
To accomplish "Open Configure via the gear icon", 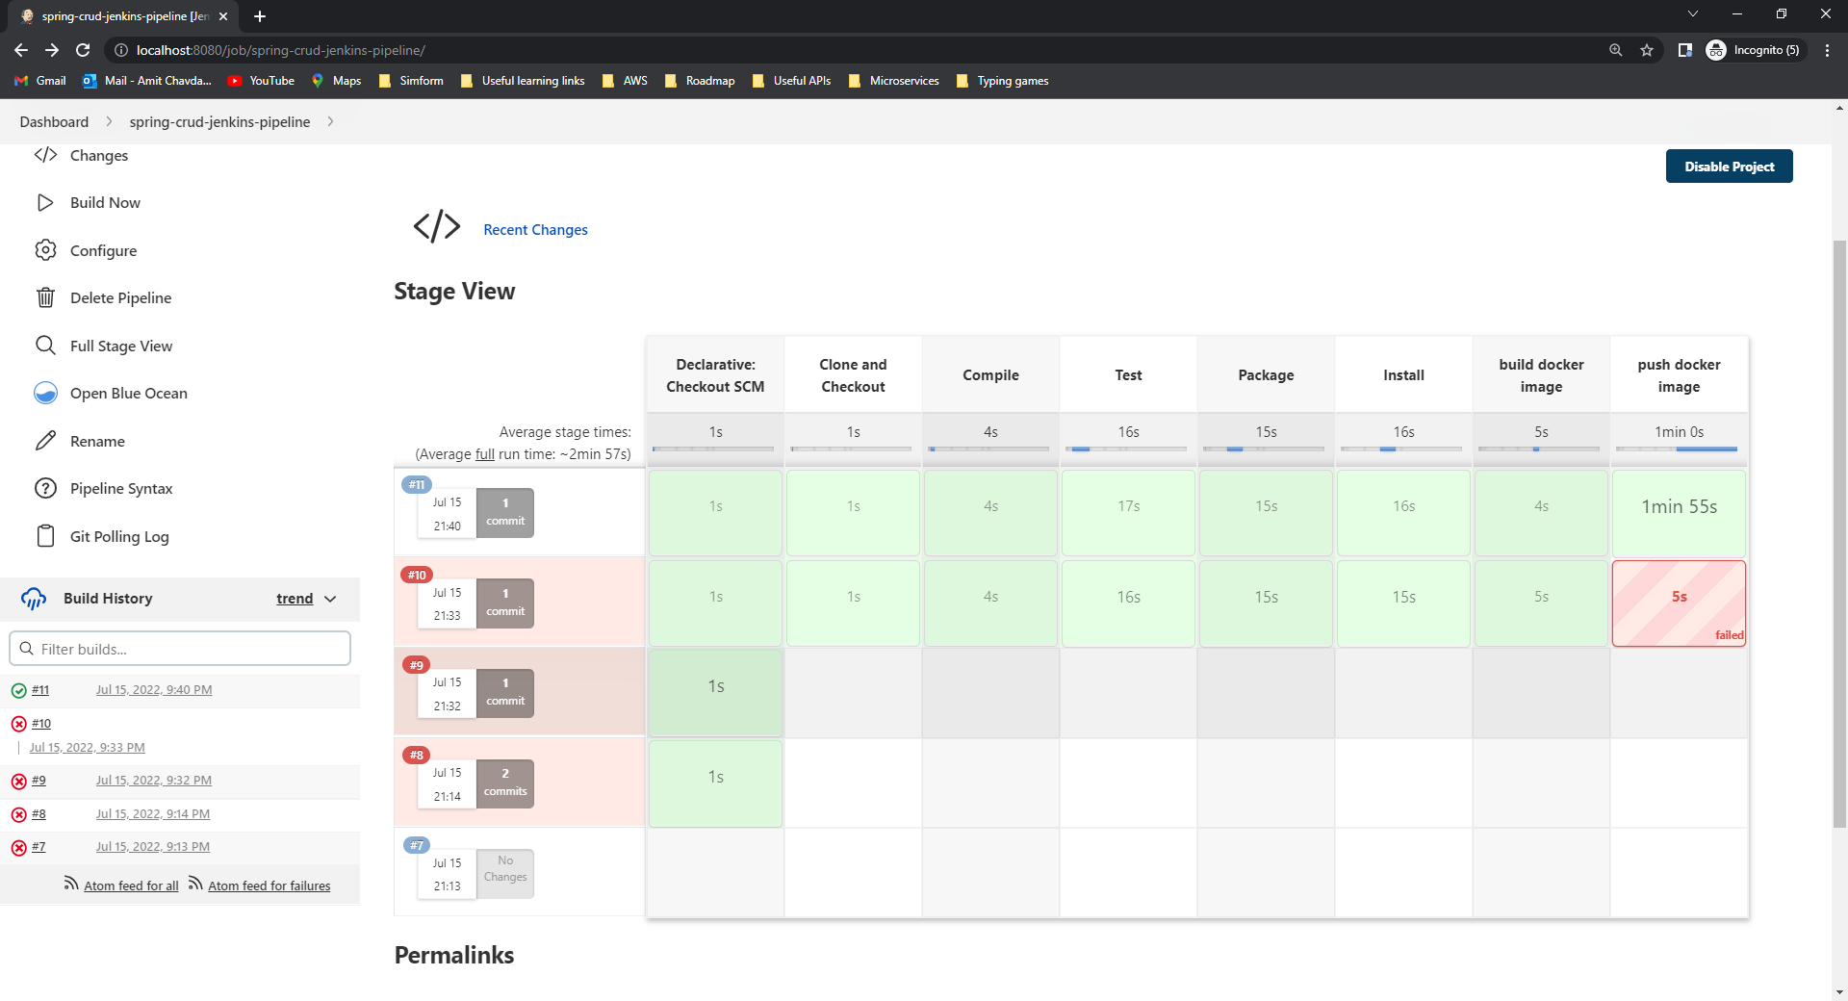I will pyautogui.click(x=45, y=250).
